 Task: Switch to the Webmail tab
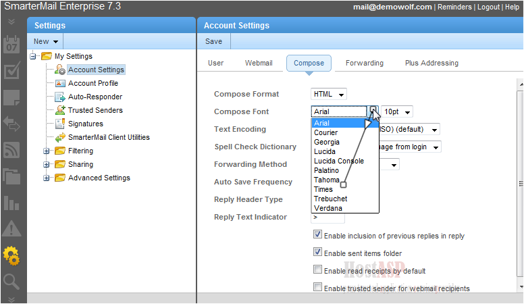point(259,63)
